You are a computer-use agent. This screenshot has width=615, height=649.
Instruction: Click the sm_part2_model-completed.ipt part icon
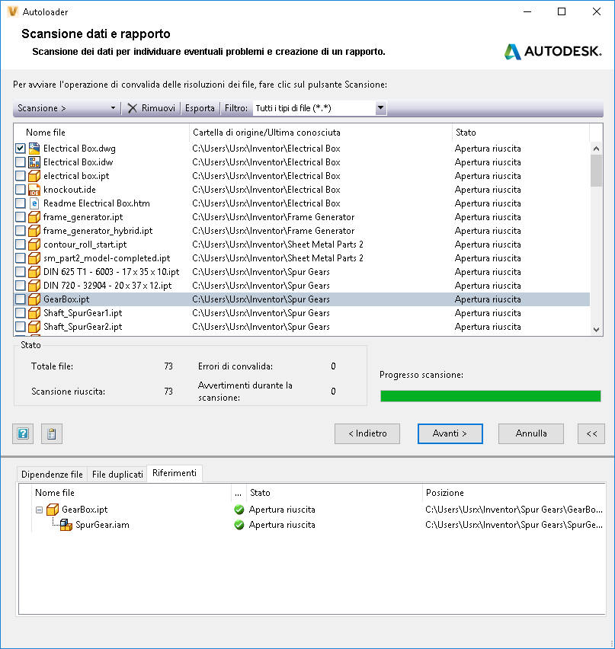pyautogui.click(x=34, y=258)
